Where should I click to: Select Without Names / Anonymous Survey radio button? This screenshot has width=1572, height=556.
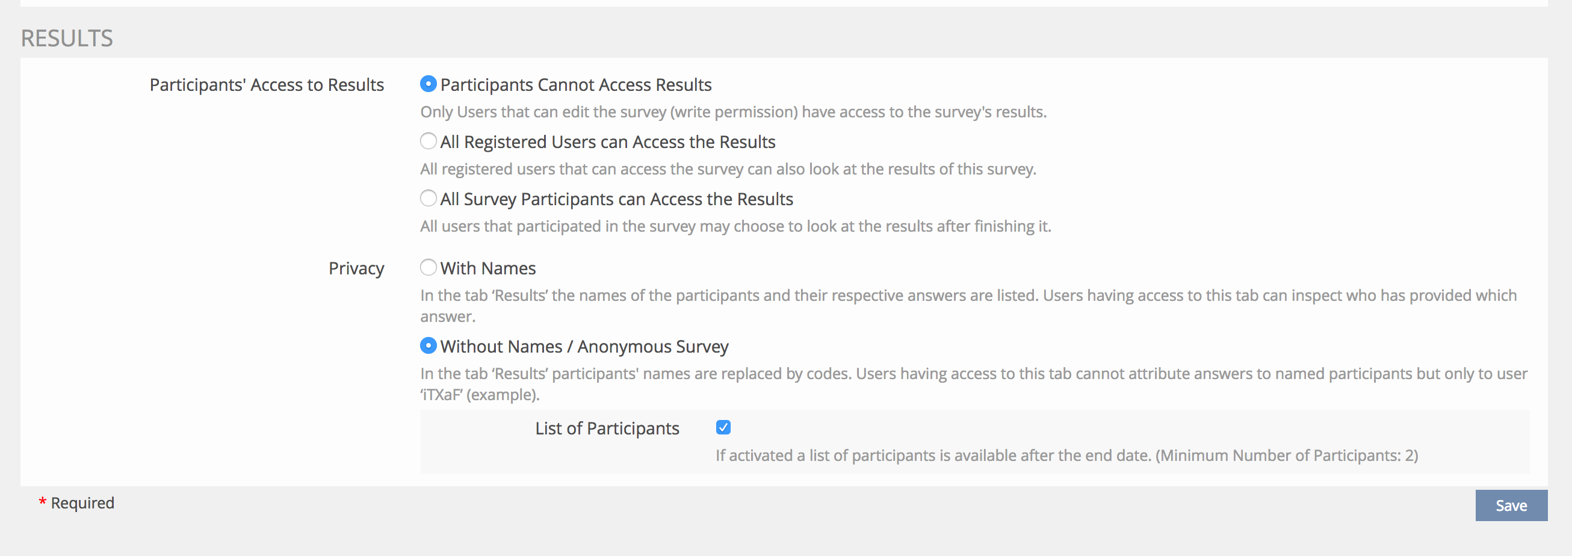coord(429,346)
